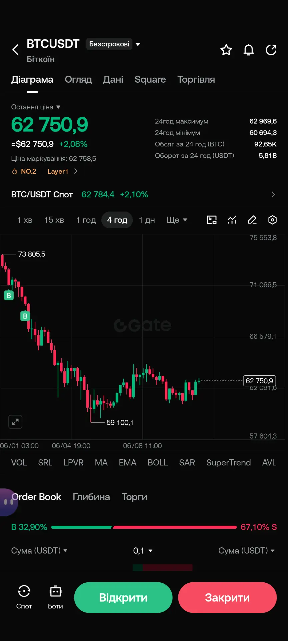The image size is (288, 641).
Task: Select 4 год timeframe
Action: pos(117,220)
